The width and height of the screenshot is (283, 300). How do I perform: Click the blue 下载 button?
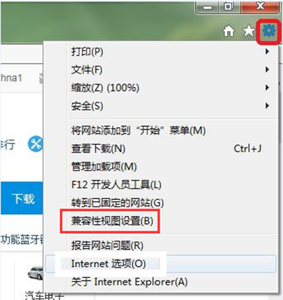click(22, 199)
